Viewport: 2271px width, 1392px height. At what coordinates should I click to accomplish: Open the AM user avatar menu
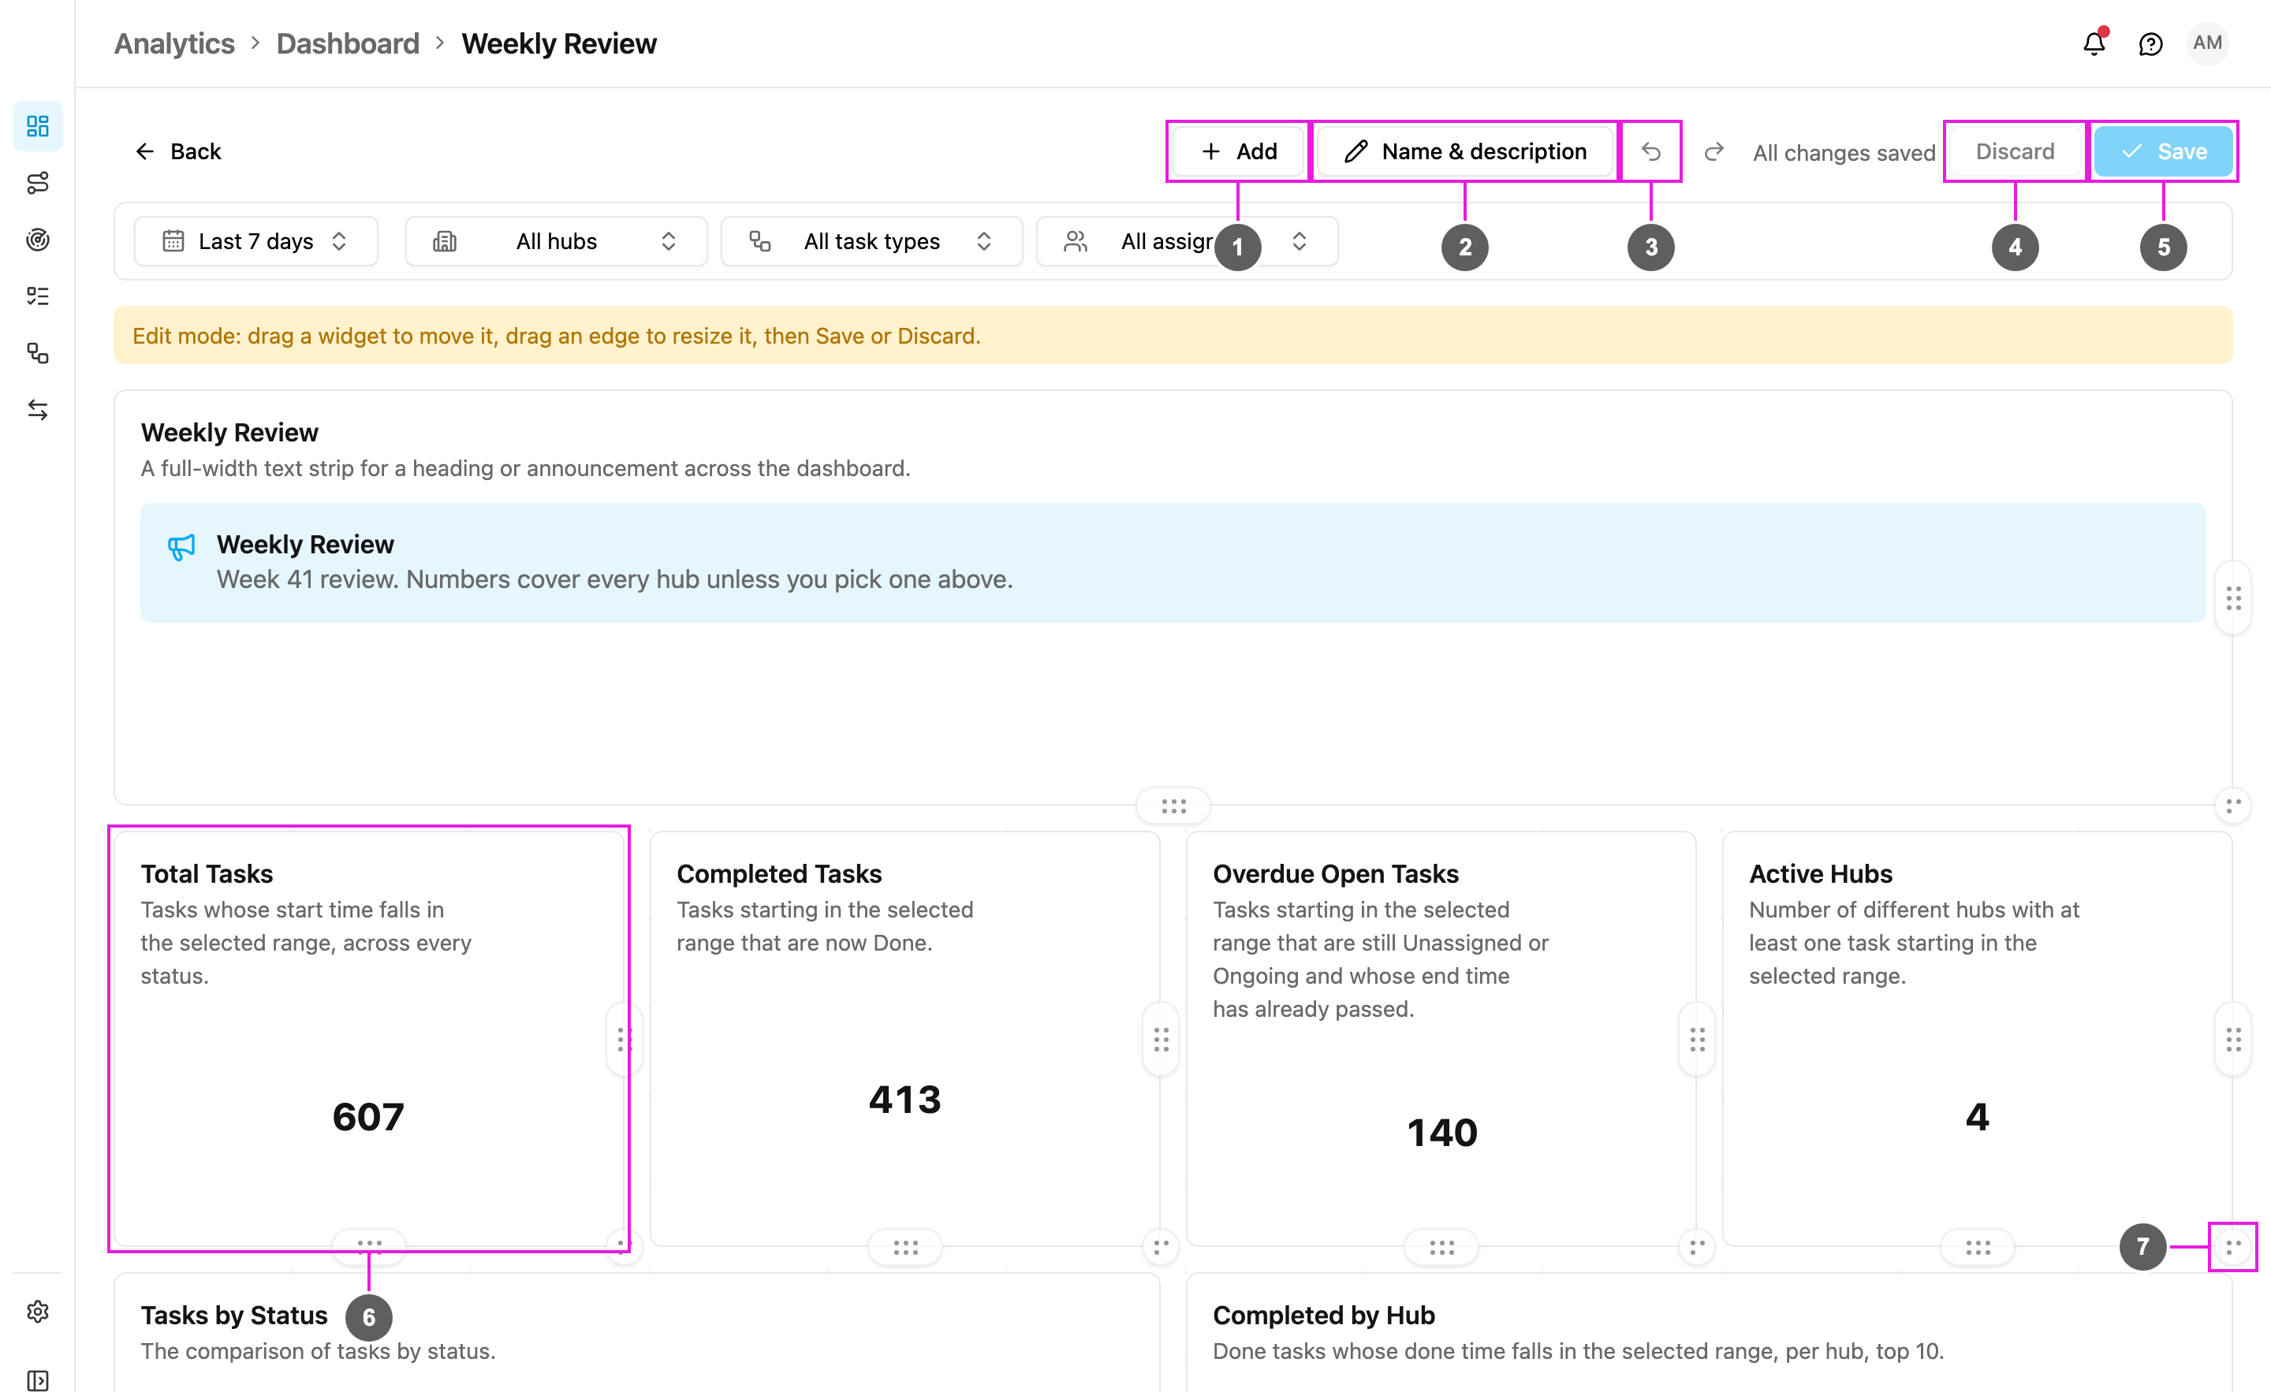2206,43
